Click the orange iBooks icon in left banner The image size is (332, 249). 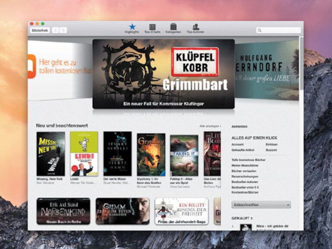[x=31, y=66]
